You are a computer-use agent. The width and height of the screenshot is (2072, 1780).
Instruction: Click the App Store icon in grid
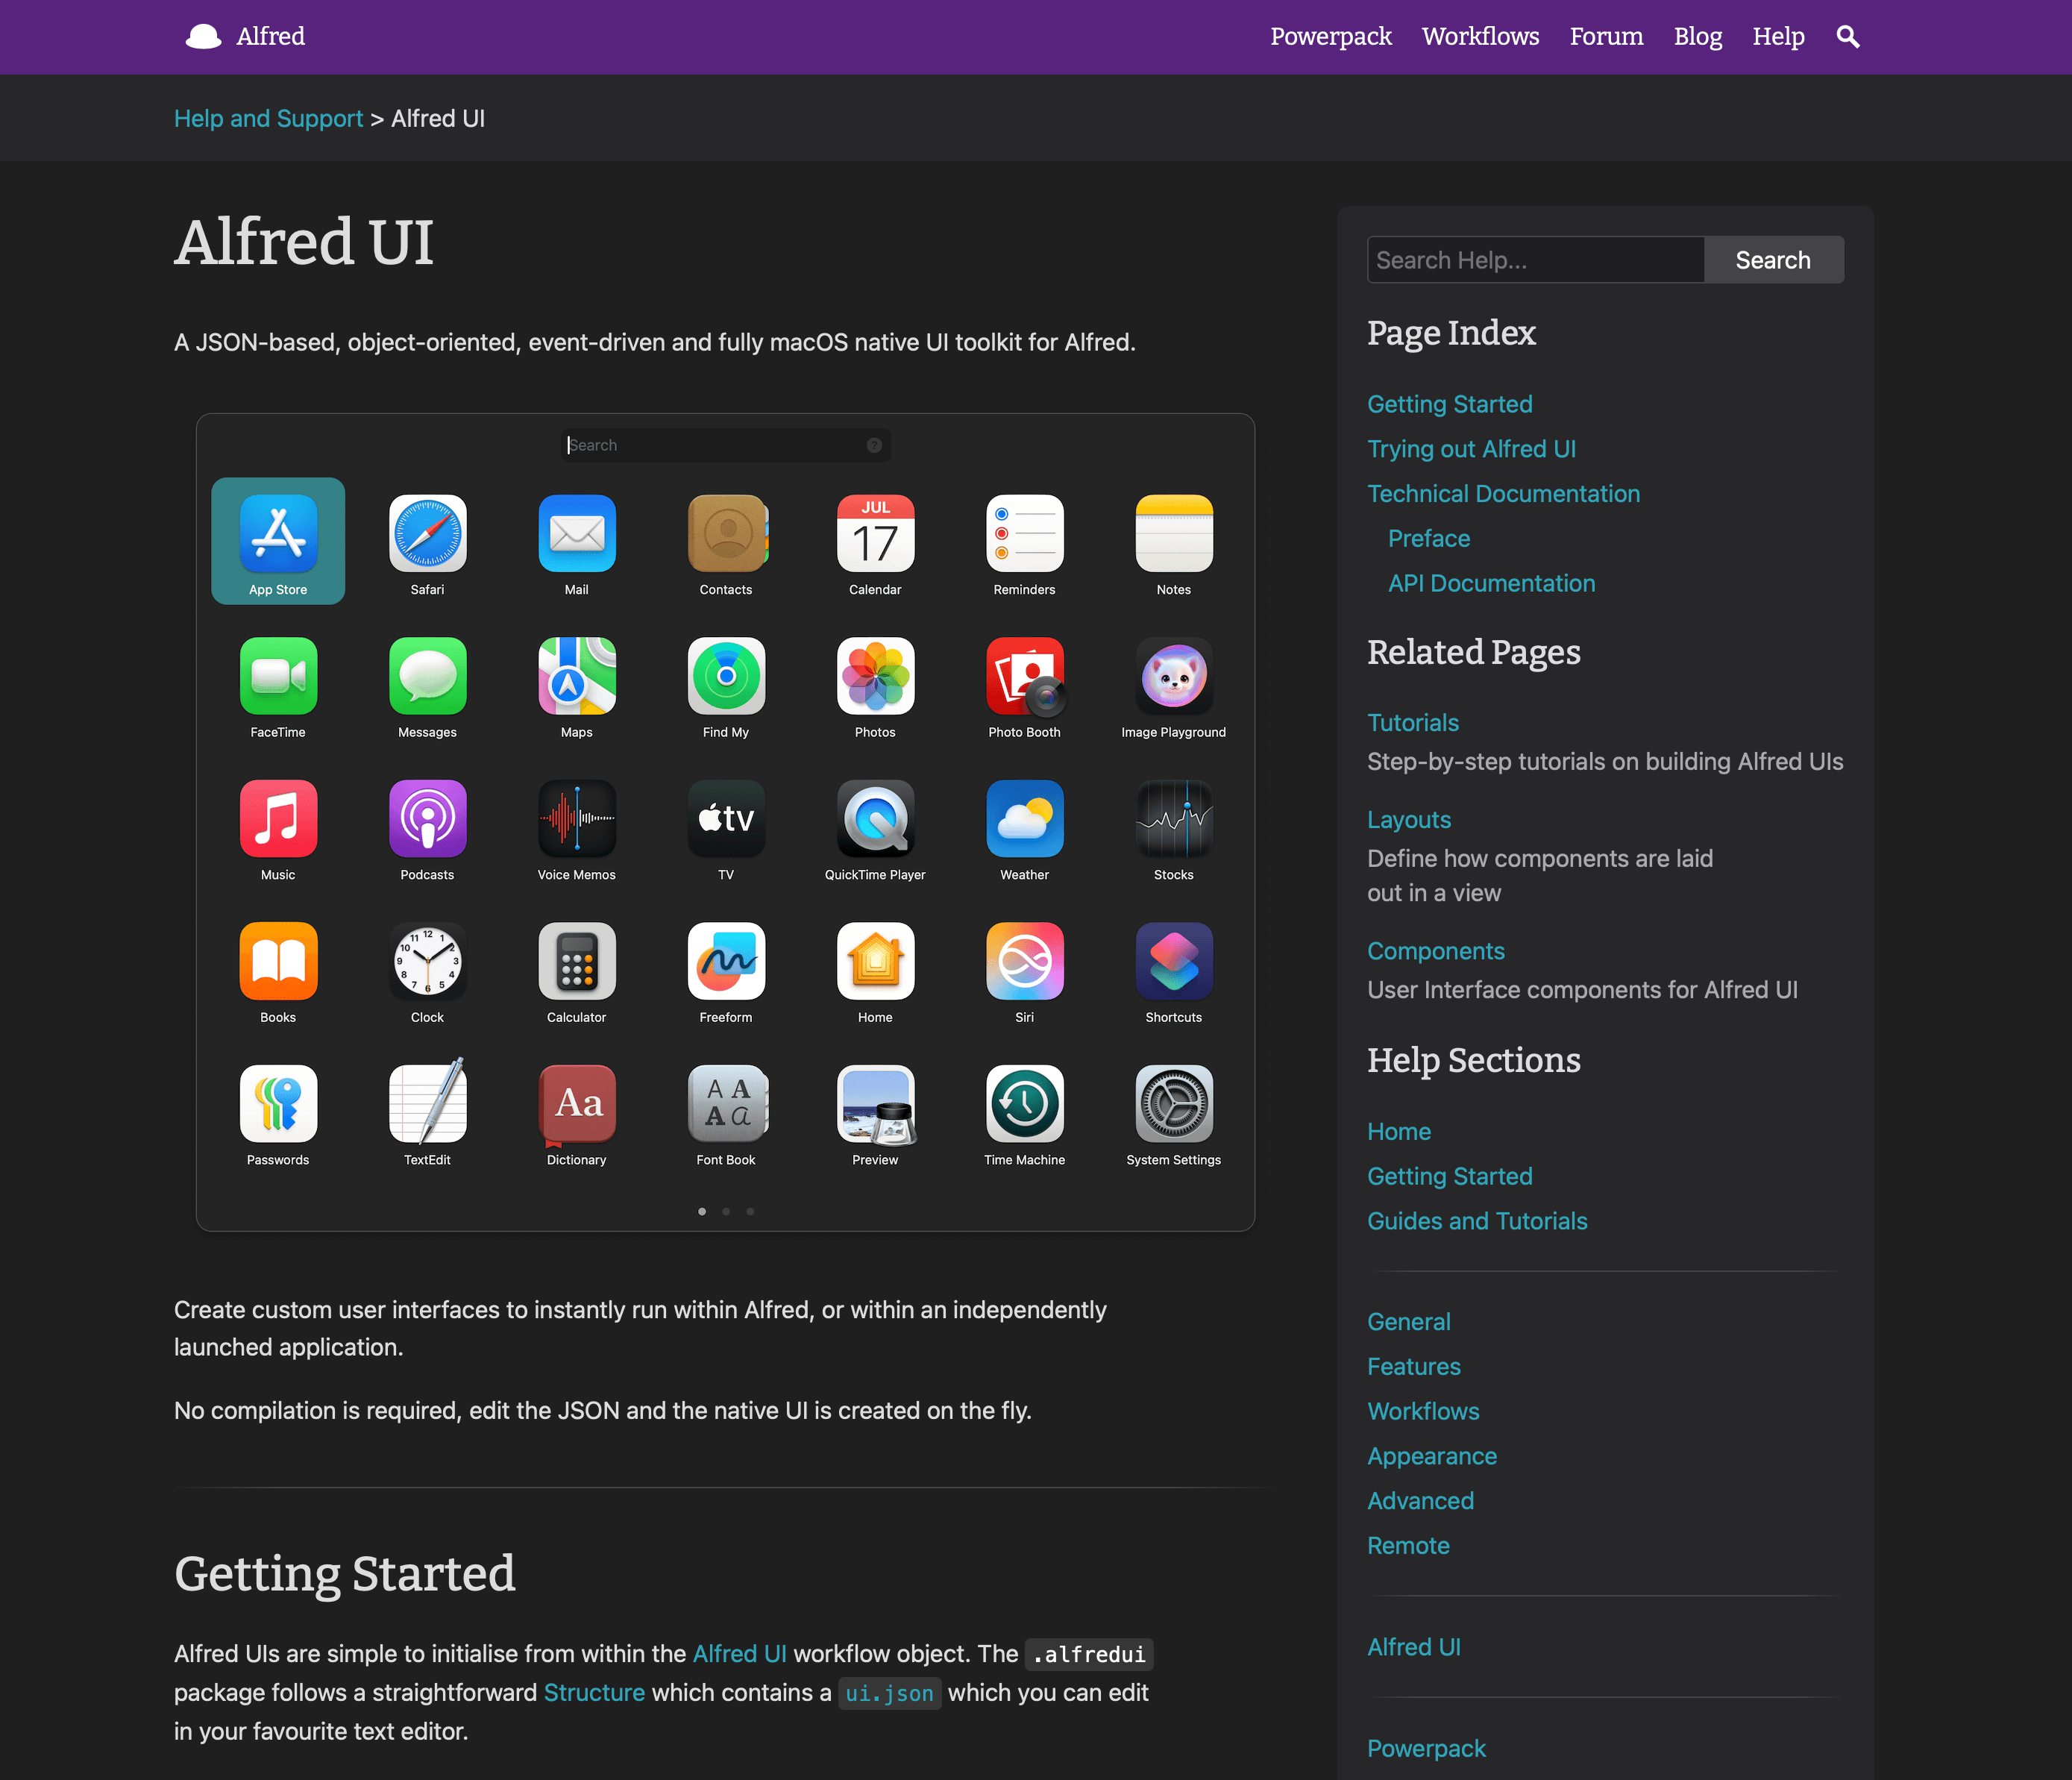click(x=278, y=533)
